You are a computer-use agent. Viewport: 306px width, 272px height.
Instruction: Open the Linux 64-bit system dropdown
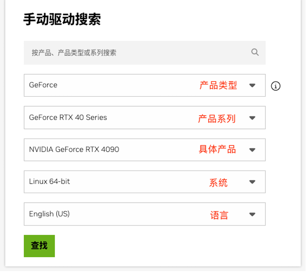(145, 182)
